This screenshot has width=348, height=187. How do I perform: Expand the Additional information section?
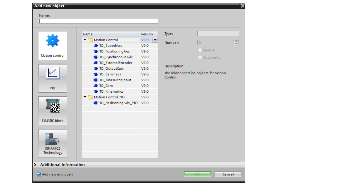35,165
